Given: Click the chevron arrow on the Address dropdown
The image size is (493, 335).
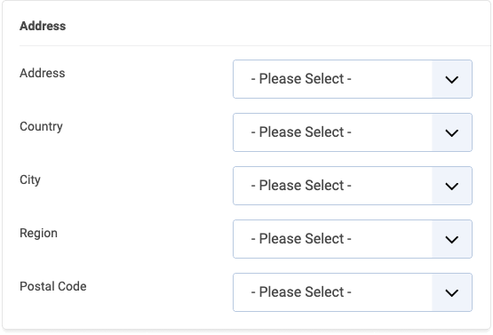Looking at the screenshot, I should 452,79.
